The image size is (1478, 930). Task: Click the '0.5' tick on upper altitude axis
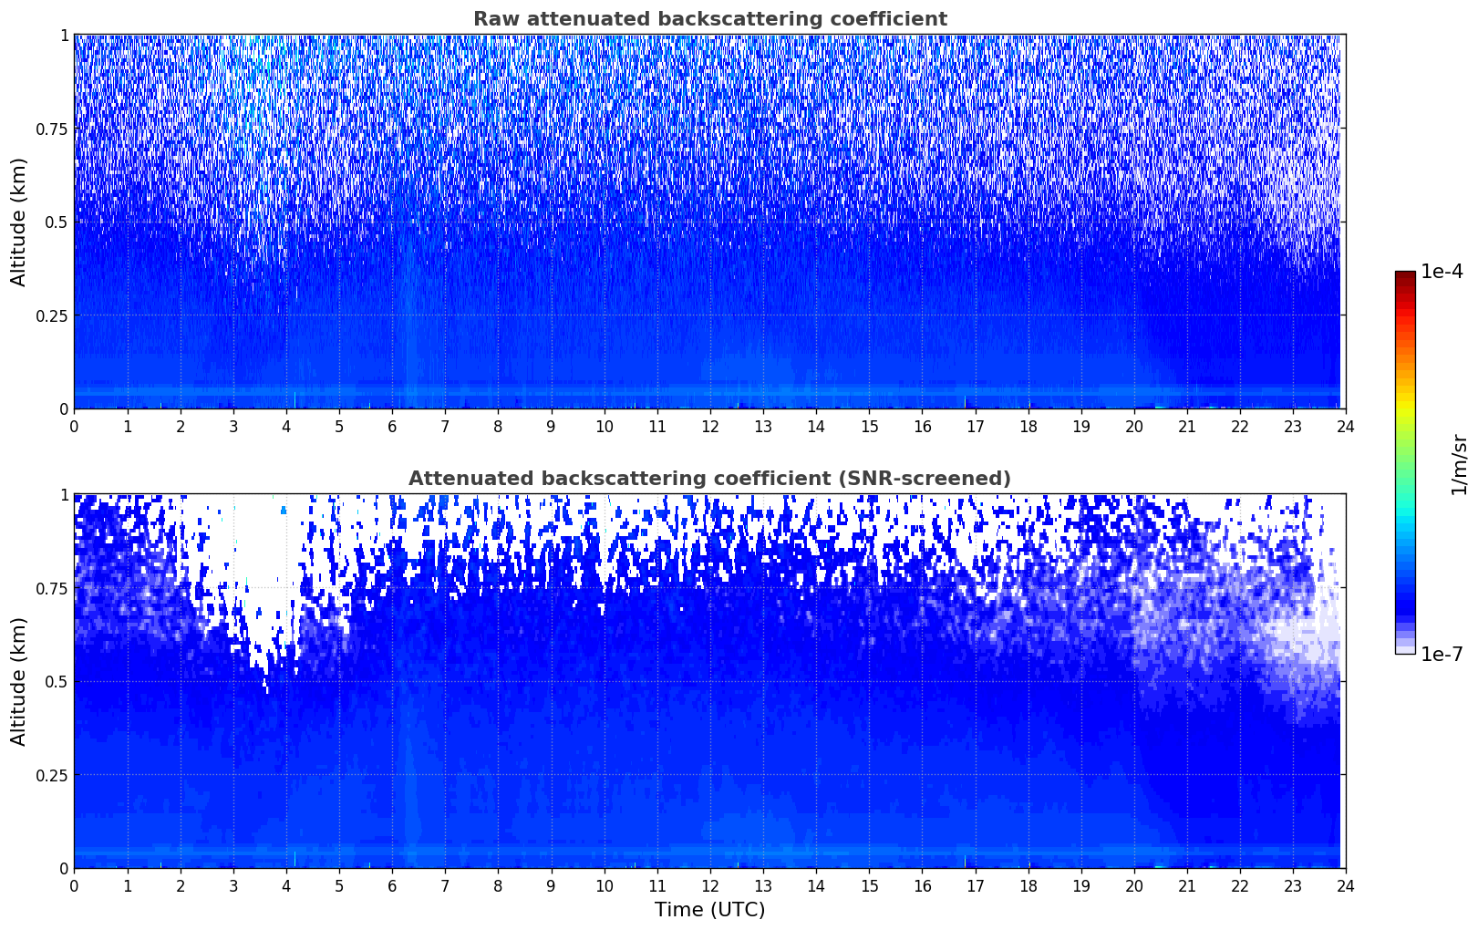click(x=55, y=222)
